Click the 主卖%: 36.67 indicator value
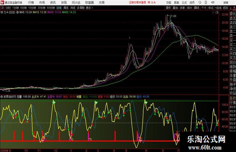The height and width of the screenshot is (152, 236). point(55,97)
